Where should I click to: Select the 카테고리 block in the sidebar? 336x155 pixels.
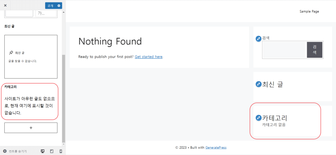31,101
